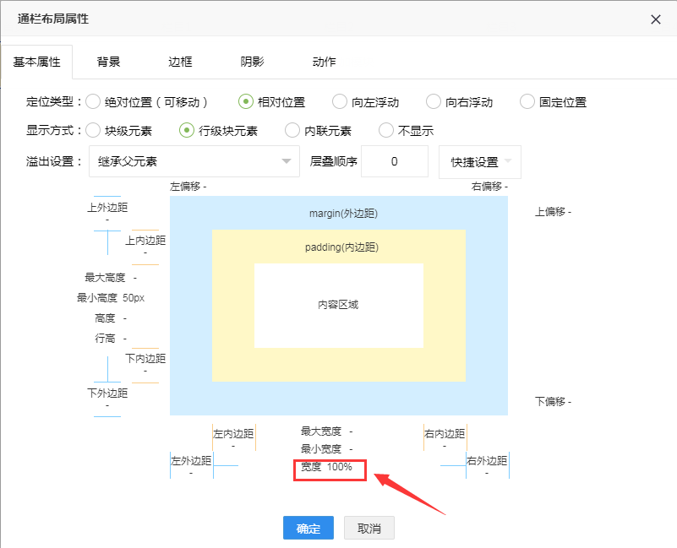Choose 不显示 display option
This screenshot has width=677, height=548.
tap(386, 131)
